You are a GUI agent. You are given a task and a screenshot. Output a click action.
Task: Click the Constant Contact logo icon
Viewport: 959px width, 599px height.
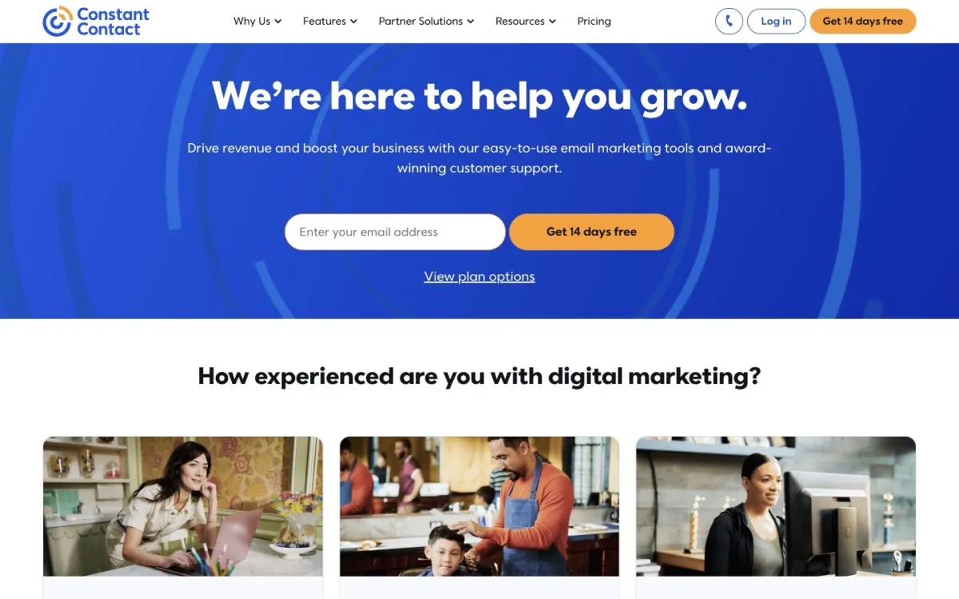pos(58,22)
